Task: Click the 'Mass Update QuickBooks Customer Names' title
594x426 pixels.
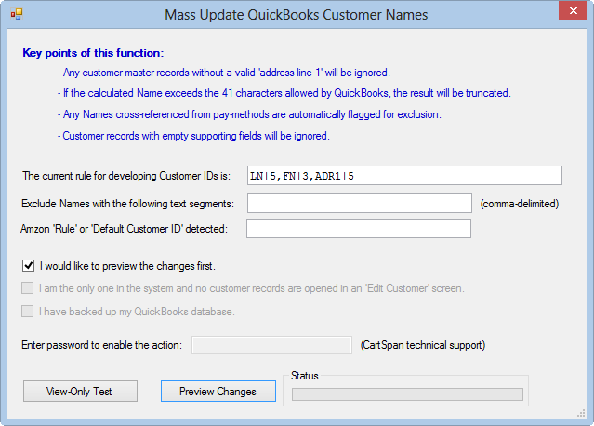Action: point(297,15)
